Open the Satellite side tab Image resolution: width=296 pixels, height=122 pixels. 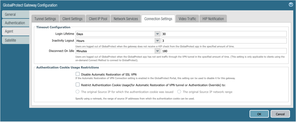coord(16,40)
